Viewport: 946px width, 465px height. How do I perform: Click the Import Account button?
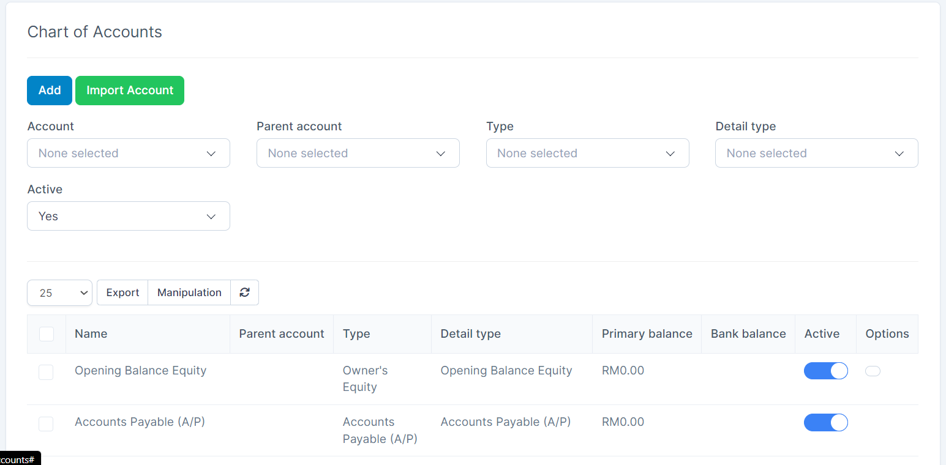coord(130,91)
